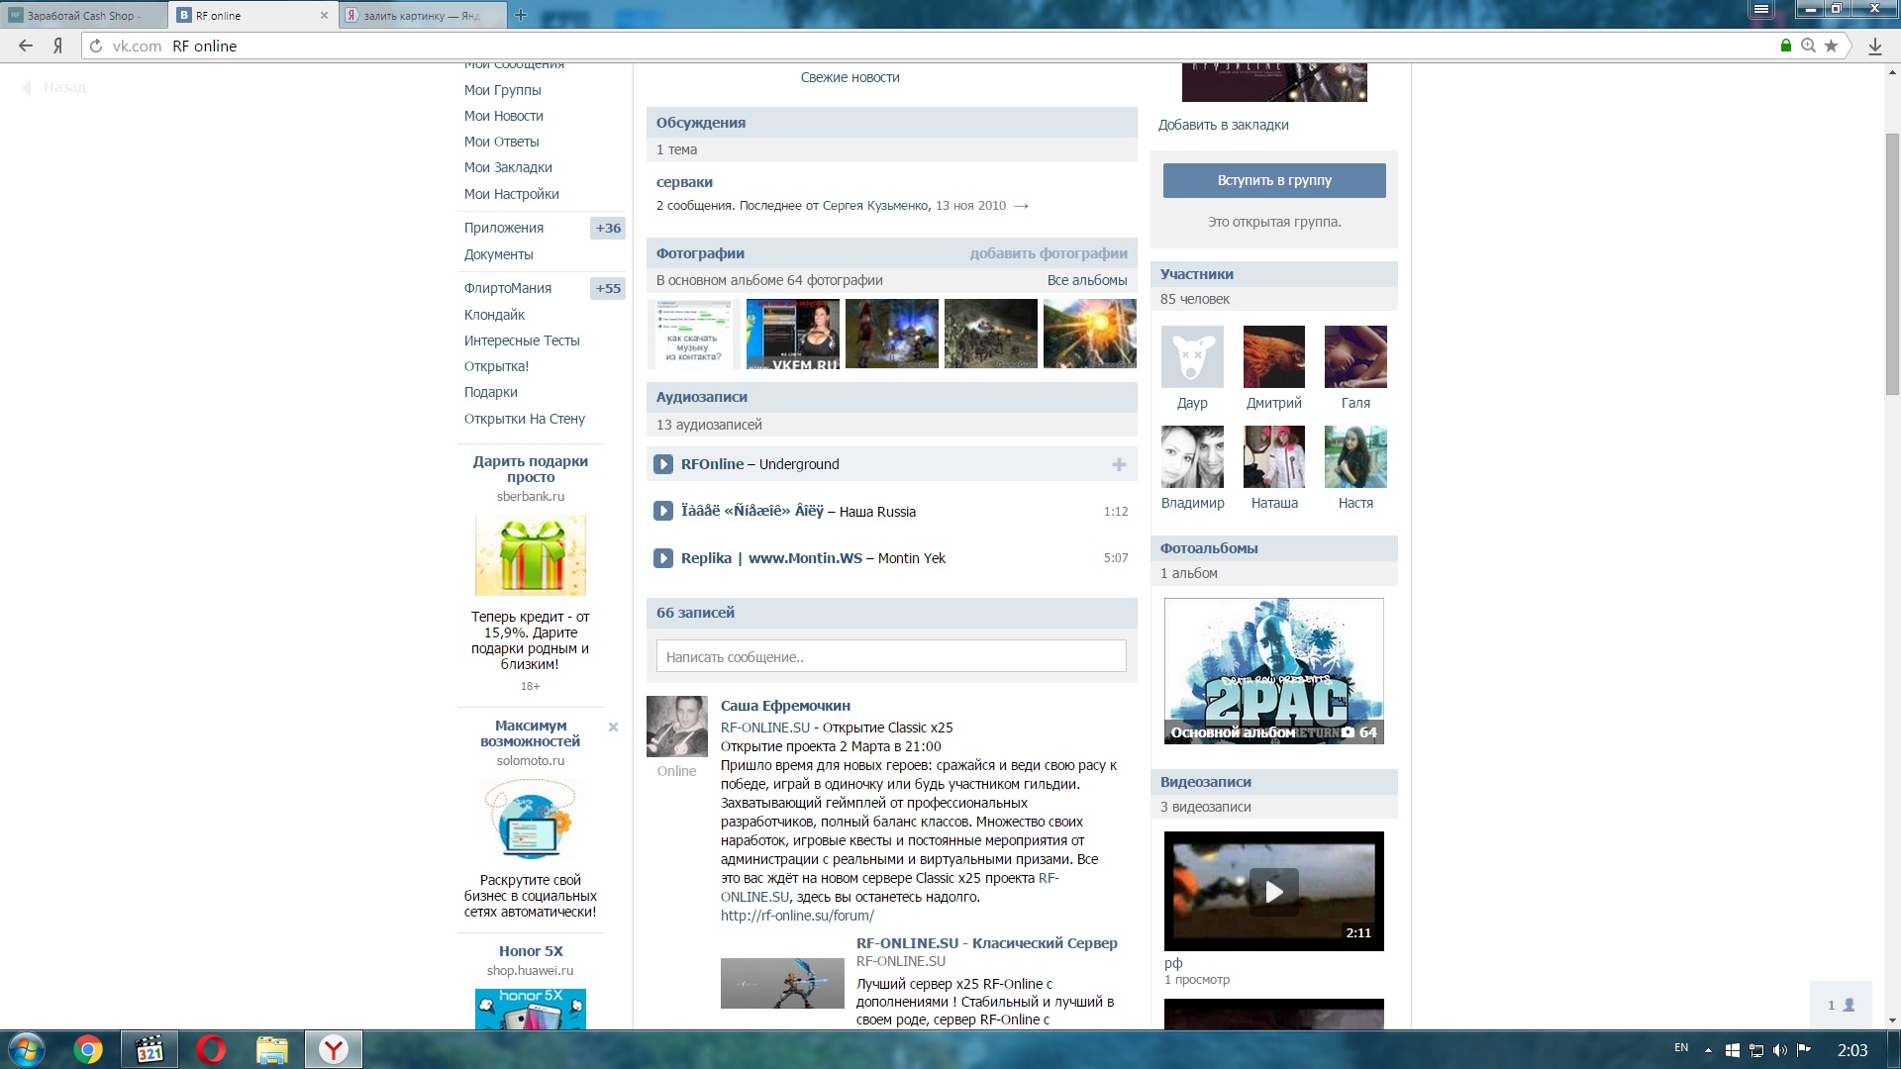Screen dimensions: 1901x1069
Task: Play the Replika Montin Yek audio track
Action: tap(663, 558)
